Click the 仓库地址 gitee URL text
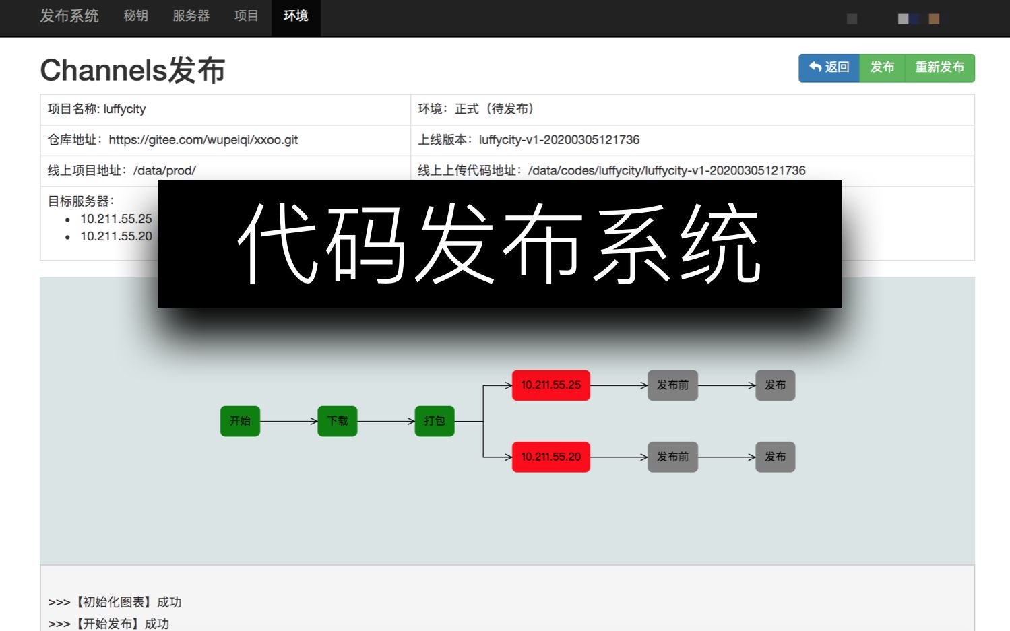1010x631 pixels. point(203,140)
